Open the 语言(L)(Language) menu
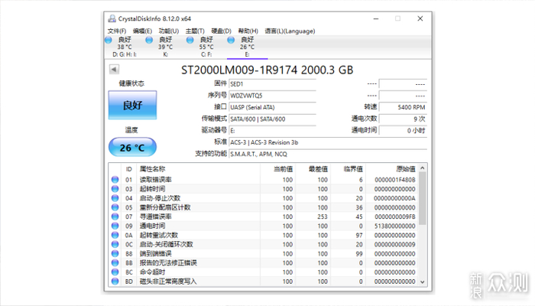535x306 pixels. (290, 31)
